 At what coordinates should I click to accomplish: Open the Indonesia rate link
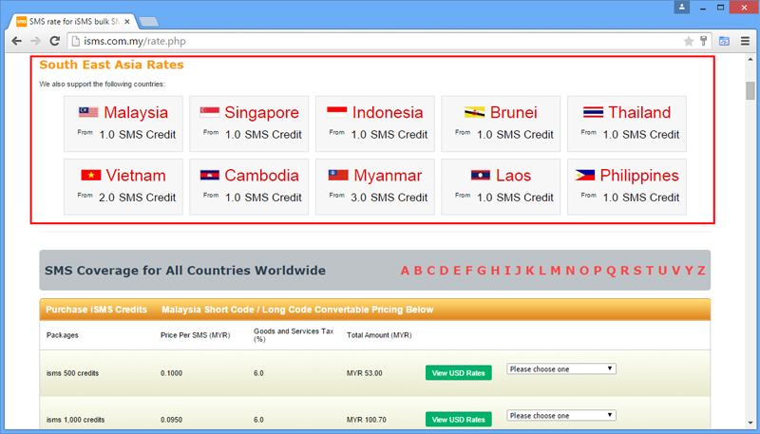click(x=388, y=112)
